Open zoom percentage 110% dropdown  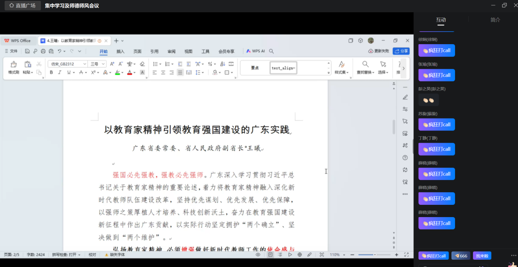[344, 255]
